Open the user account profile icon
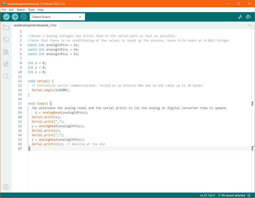Screen dimensions: 255x198 (x=6, y=187)
